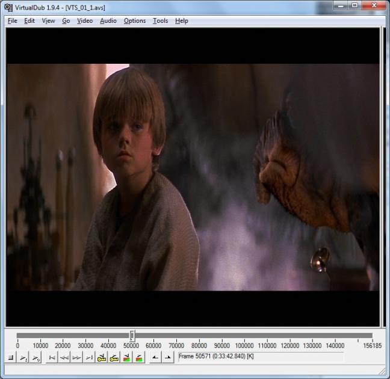Click the window resize grip corner
The image size is (390, 379).
click(382, 371)
